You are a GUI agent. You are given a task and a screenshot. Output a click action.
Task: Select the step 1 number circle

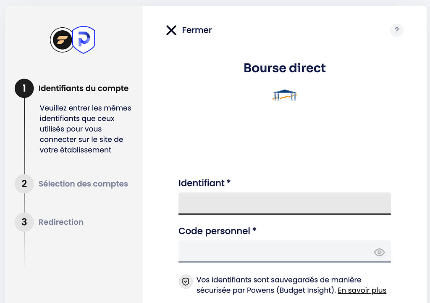point(24,88)
